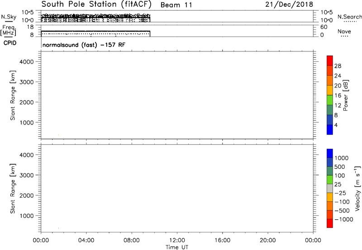Click the 'Slant Range [km]' label of velocity panel
The width and height of the screenshot is (362, 250).
[x=13, y=189]
